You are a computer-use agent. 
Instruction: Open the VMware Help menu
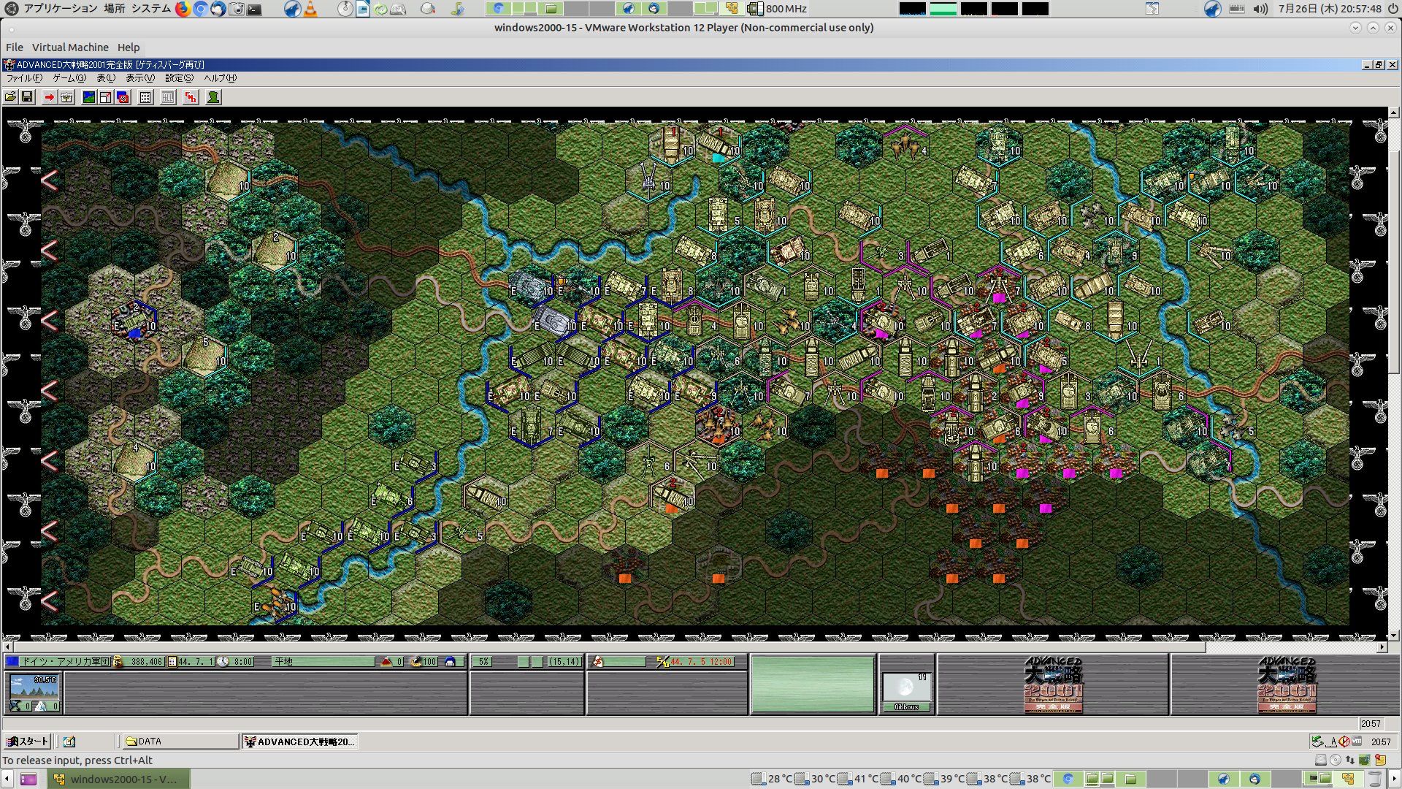pos(129,47)
